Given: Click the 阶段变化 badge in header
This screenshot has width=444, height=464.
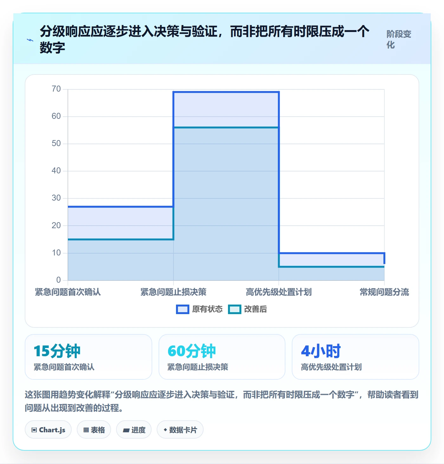Looking at the screenshot, I should (399, 39).
